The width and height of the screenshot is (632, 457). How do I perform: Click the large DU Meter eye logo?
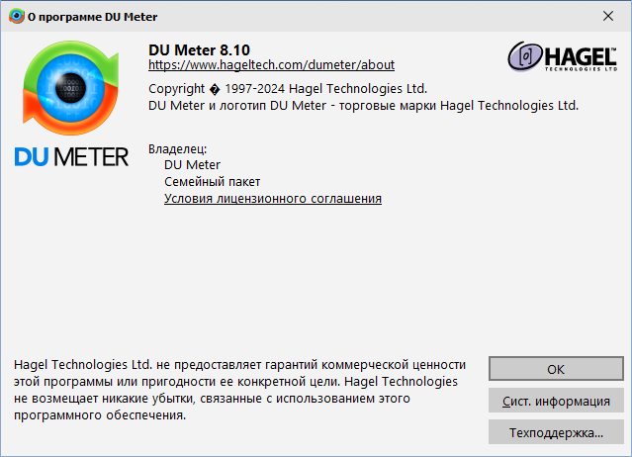(x=71, y=88)
